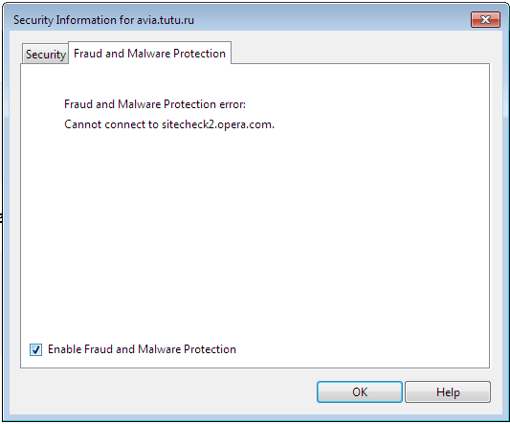
Task: Dismiss the error by clicking the OK button
Action: pos(360,391)
